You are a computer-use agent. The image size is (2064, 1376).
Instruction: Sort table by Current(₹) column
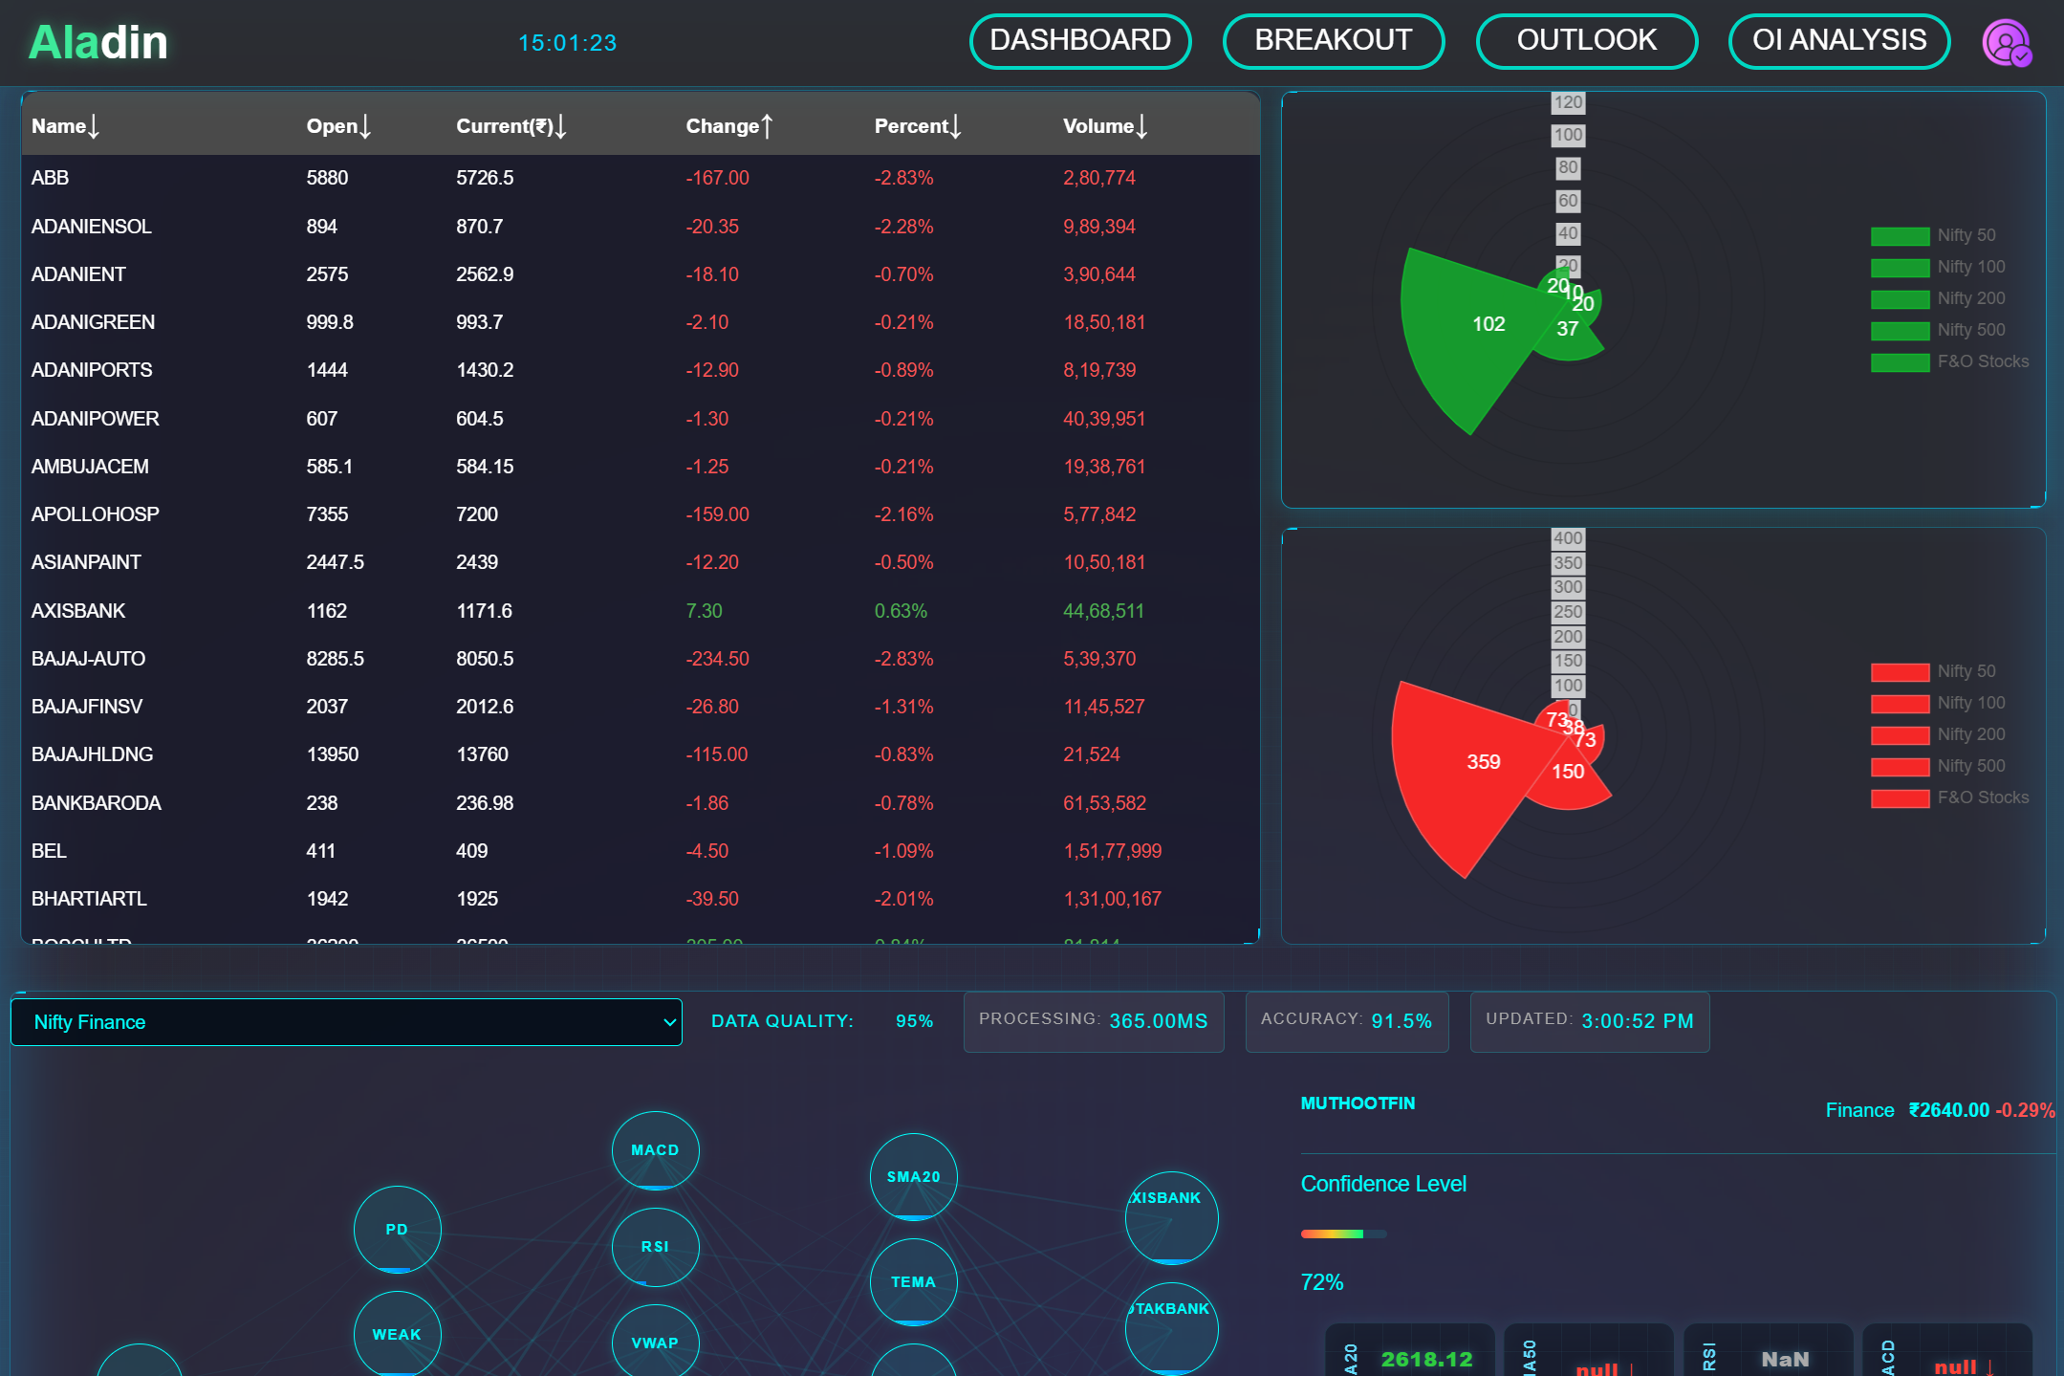pyautogui.click(x=511, y=126)
